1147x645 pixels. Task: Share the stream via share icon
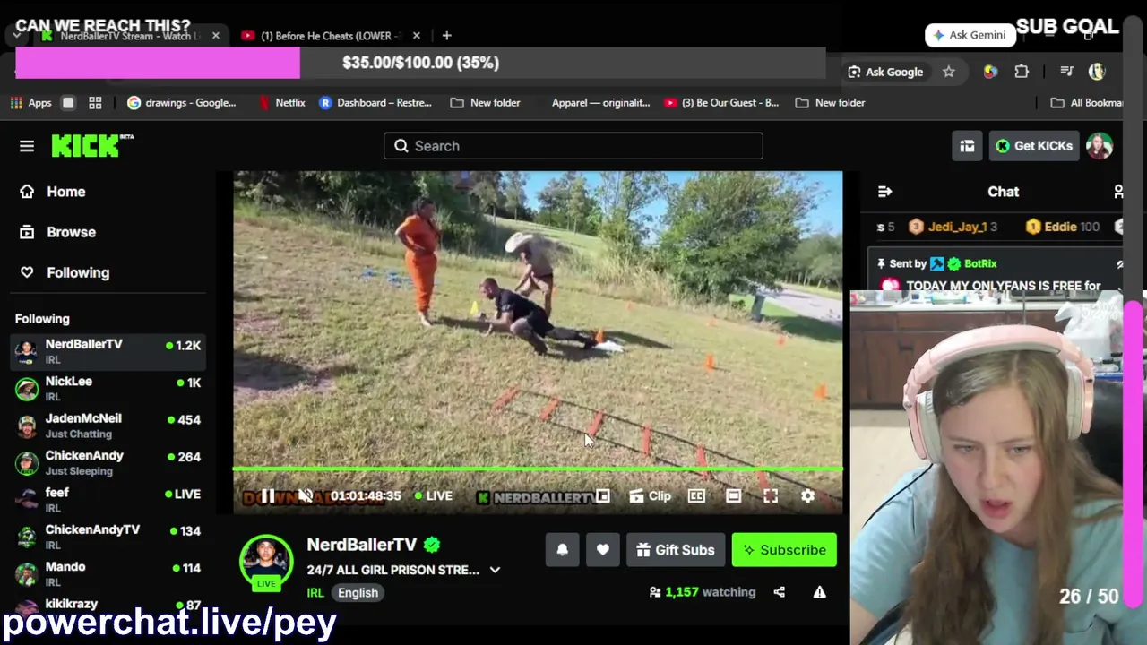pos(780,592)
